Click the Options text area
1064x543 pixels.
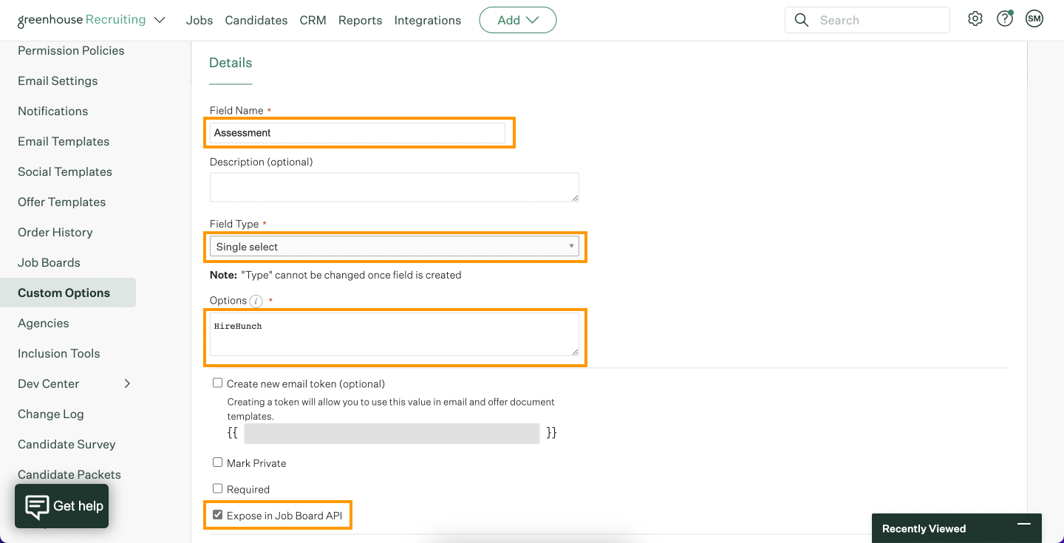coord(395,334)
